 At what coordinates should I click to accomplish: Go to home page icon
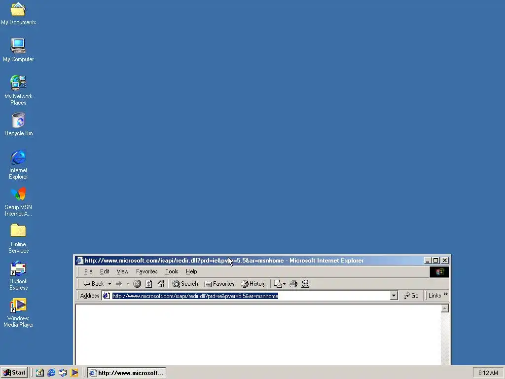click(161, 284)
